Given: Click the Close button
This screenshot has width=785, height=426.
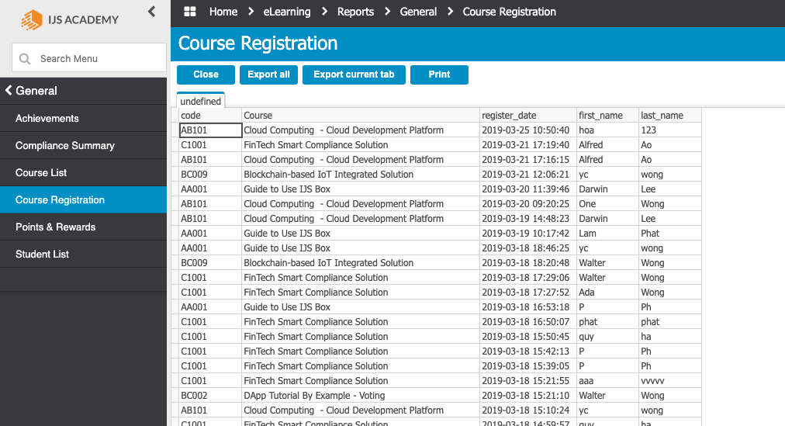Looking at the screenshot, I should coord(206,74).
